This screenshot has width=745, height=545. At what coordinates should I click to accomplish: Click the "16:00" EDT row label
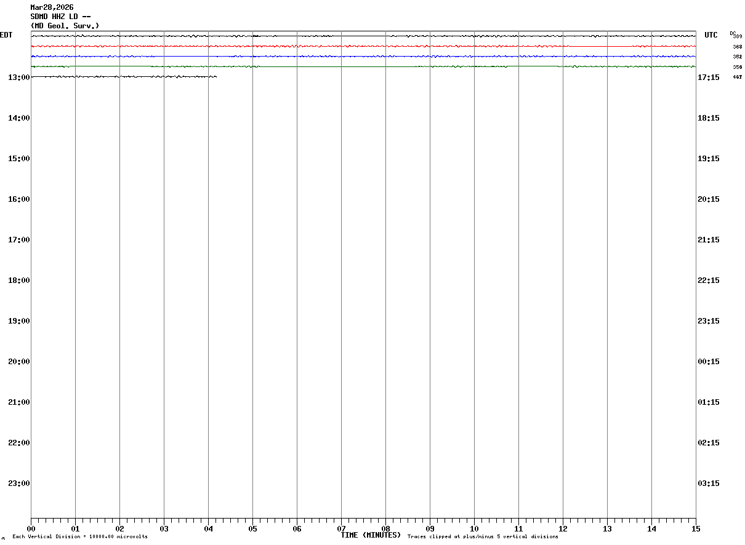click(19, 199)
